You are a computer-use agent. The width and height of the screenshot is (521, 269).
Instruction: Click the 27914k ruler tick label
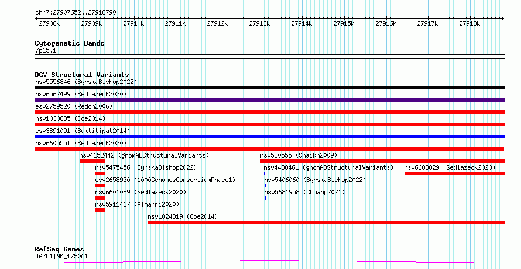(x=301, y=24)
